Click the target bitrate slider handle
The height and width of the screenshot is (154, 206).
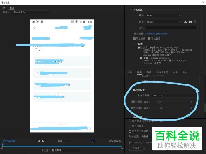click(x=159, y=102)
